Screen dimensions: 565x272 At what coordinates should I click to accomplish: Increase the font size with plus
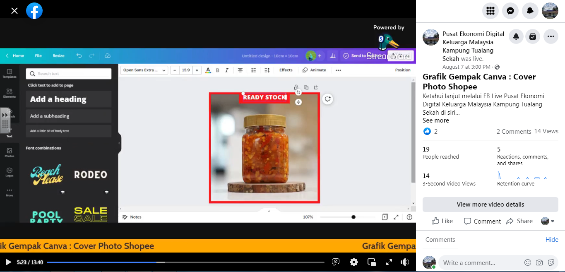tap(197, 70)
